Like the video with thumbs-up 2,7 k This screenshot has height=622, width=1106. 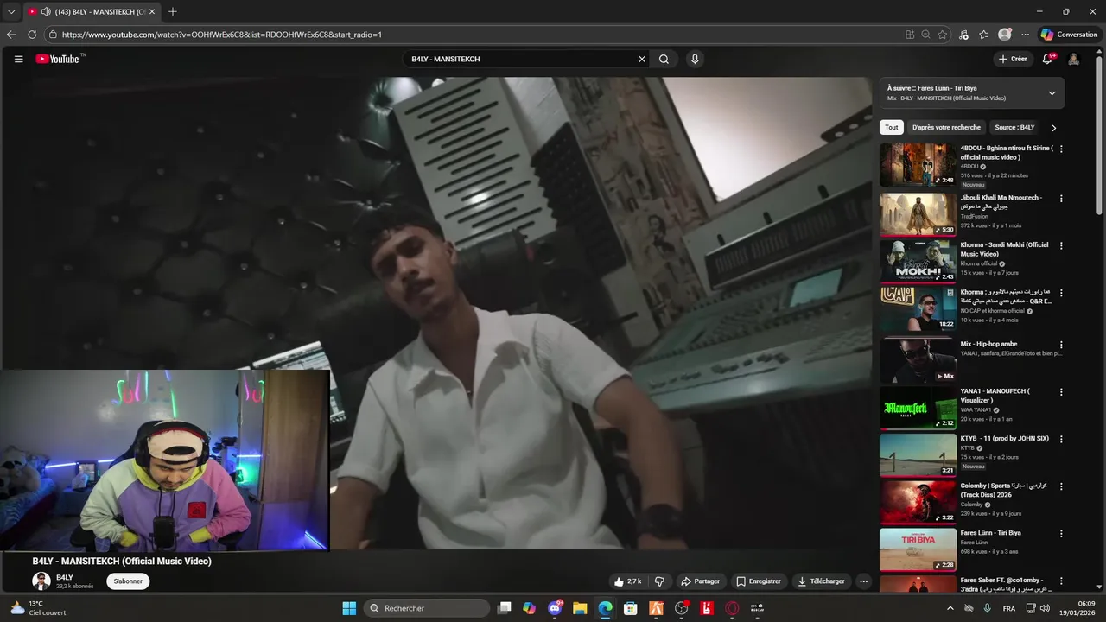tap(628, 581)
